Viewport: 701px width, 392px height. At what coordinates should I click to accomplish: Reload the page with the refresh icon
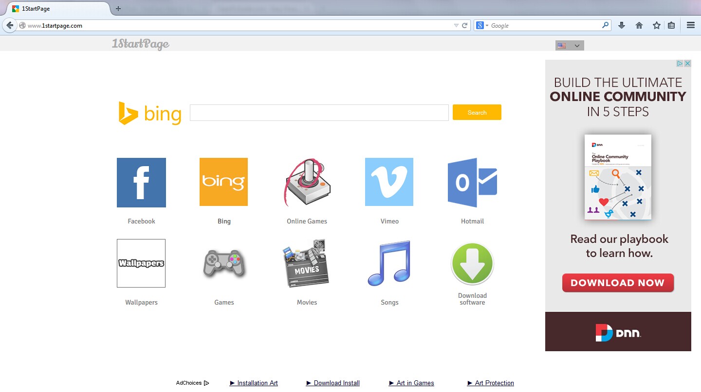[x=465, y=25]
